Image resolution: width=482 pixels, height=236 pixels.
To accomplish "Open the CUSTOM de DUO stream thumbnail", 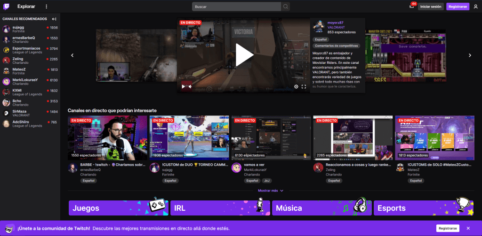I will pos(189,138).
